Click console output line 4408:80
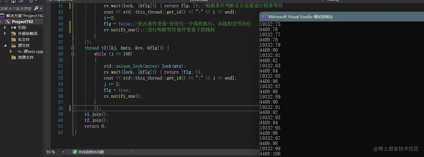The height and width of the screenshot is (157, 424). pos(269,50)
